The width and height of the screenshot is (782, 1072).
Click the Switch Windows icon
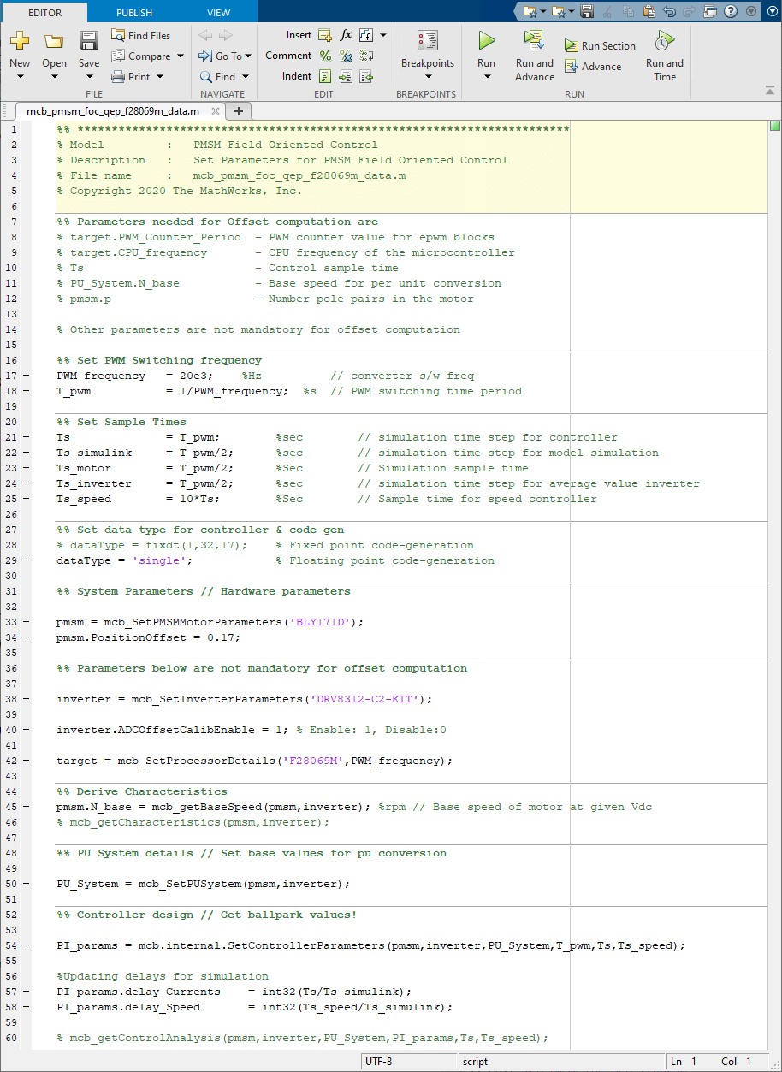(710, 12)
